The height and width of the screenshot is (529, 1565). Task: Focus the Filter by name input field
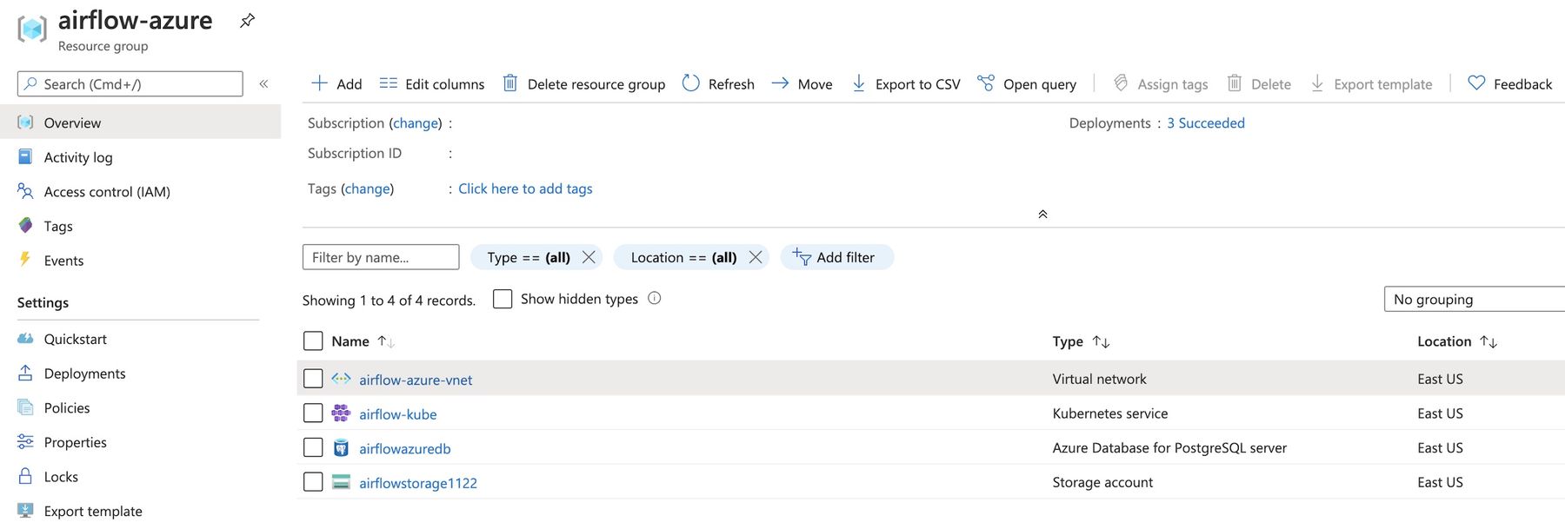380,257
